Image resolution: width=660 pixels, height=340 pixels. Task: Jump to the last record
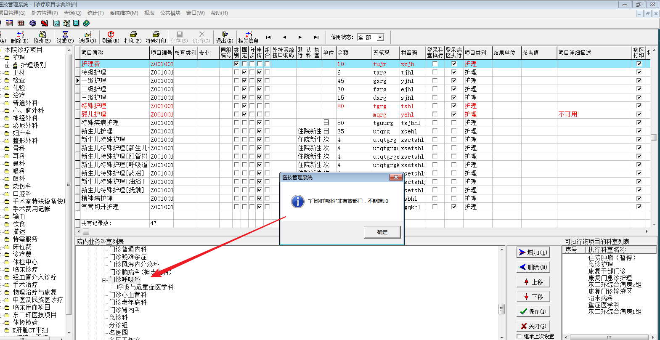[316, 37]
